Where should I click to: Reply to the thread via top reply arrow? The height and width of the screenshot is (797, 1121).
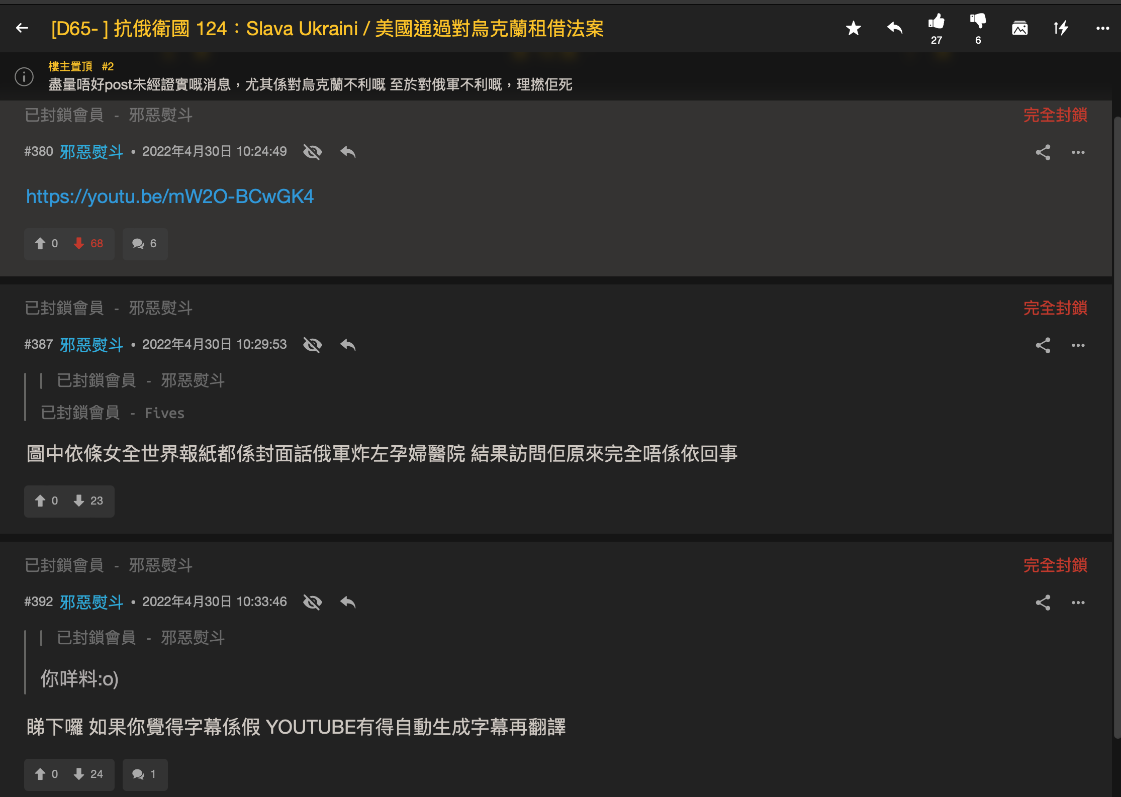pyautogui.click(x=894, y=29)
